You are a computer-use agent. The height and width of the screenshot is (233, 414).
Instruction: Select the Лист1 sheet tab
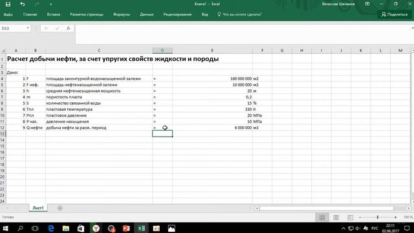(x=38, y=208)
